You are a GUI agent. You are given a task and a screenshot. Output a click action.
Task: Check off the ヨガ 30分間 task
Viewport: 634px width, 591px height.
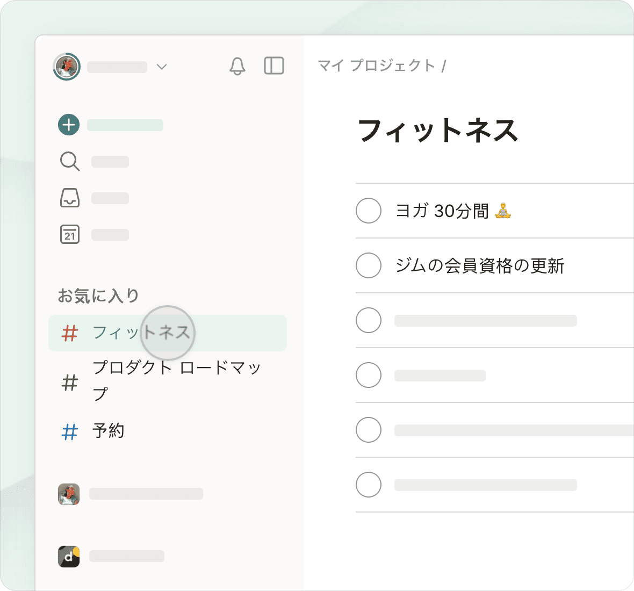coord(369,211)
